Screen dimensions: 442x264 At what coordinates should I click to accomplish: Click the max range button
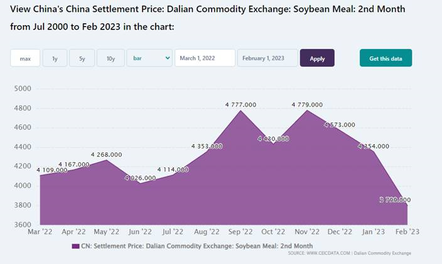25,58
